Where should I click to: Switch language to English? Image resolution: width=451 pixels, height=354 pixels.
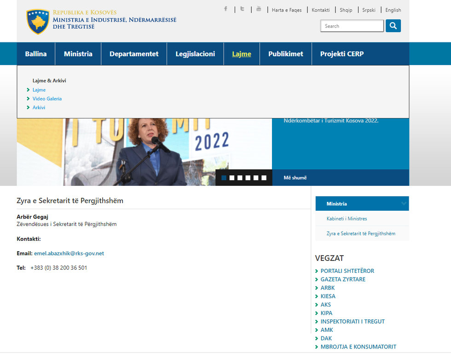click(x=393, y=10)
